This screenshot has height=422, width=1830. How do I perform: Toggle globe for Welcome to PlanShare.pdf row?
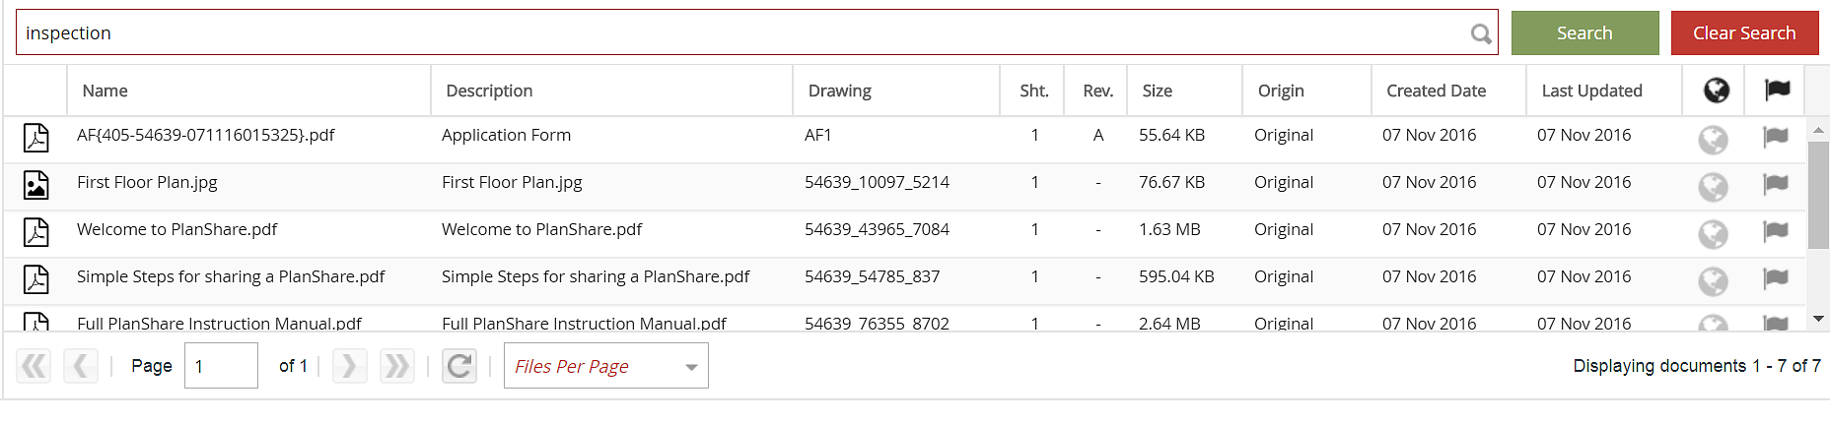click(x=1713, y=233)
